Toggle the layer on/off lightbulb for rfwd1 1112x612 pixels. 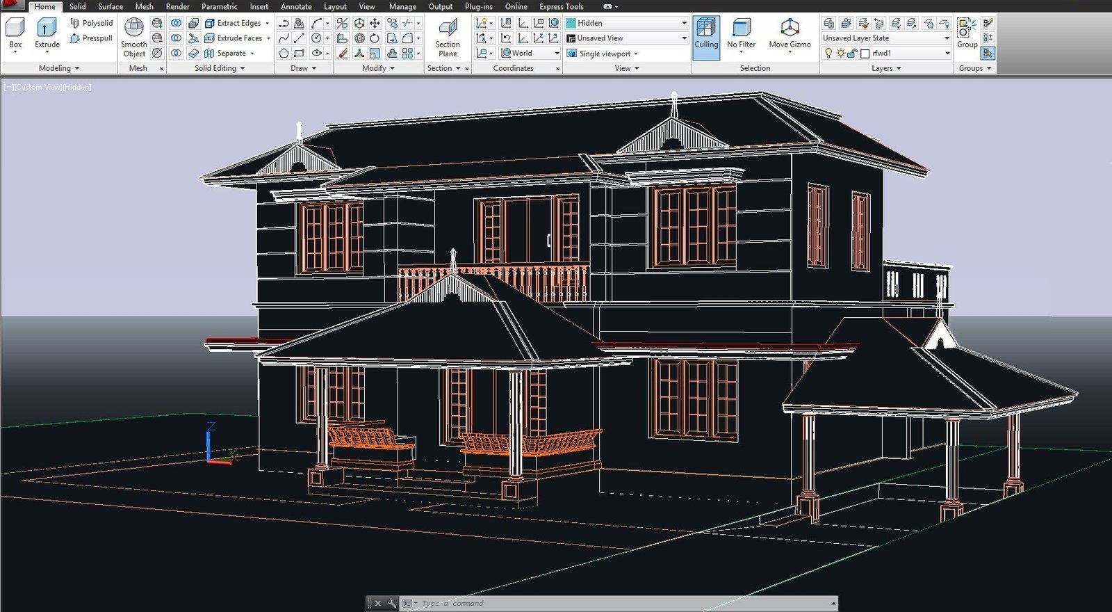[x=828, y=54]
